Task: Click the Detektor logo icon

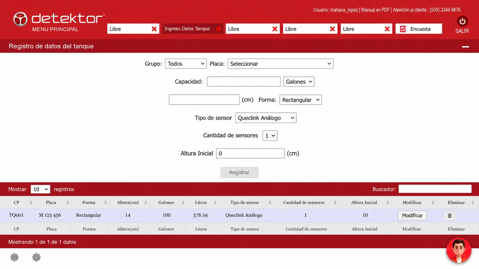Action: (20, 19)
